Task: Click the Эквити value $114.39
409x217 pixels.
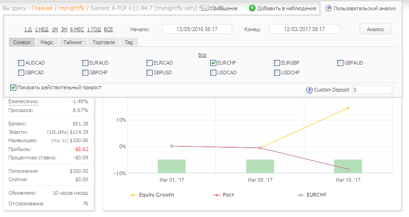Action: click(x=79, y=132)
